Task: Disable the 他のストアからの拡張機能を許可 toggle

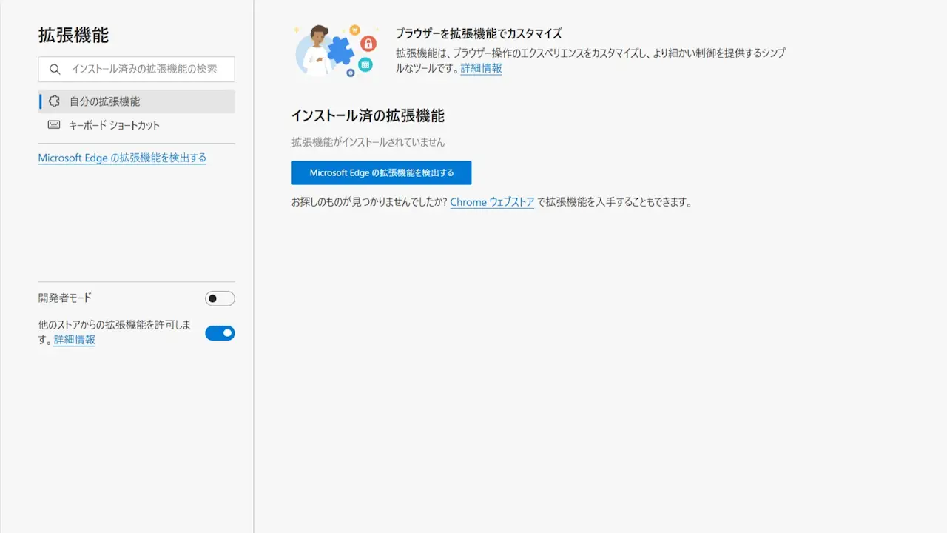Action: click(220, 333)
